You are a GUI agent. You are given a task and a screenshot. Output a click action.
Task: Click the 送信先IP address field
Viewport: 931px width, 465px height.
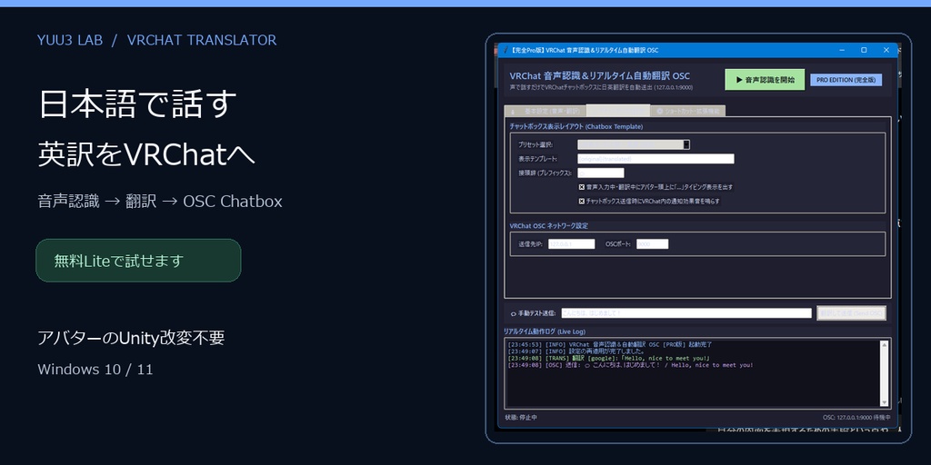point(571,243)
